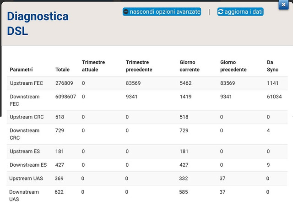Click Upstream UAS Giorno corrente value 332

184,179
